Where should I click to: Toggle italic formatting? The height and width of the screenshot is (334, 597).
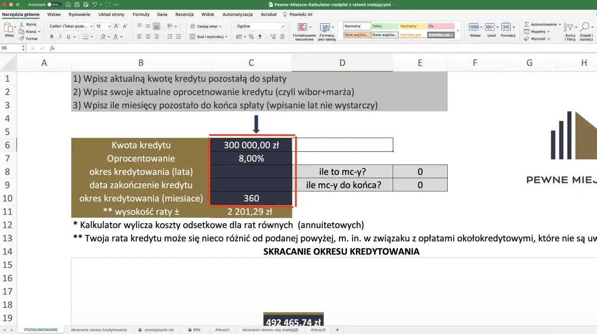60,36
